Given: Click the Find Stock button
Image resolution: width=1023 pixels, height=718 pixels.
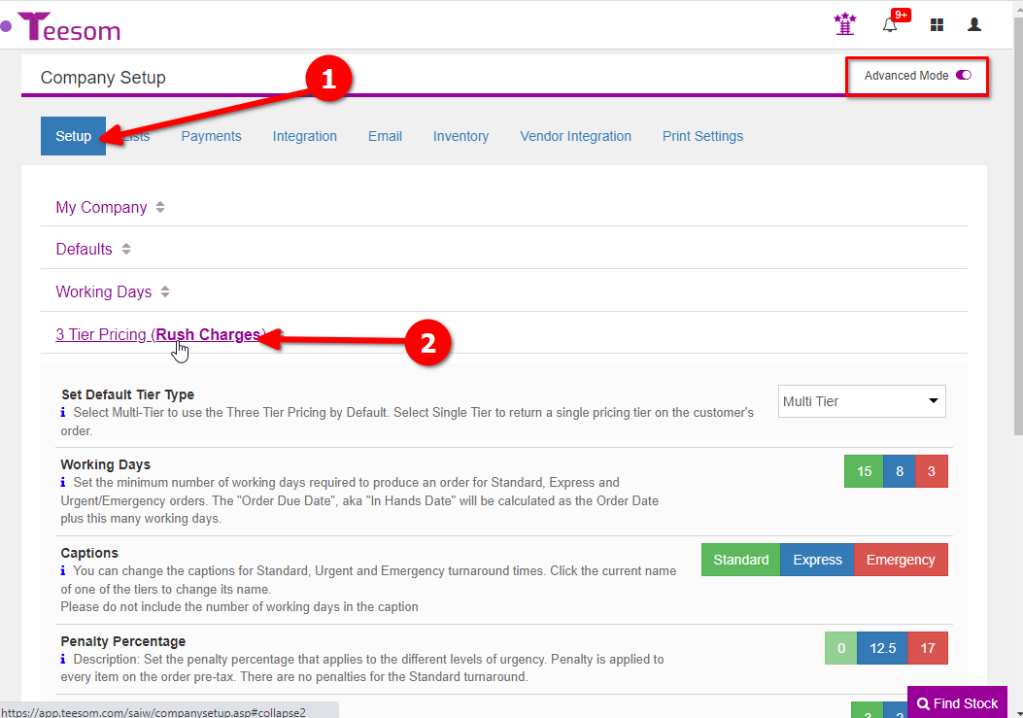Looking at the screenshot, I should 957,703.
